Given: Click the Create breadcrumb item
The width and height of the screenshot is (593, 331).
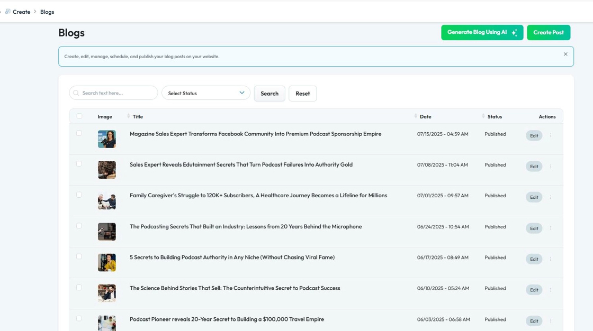Looking at the screenshot, I should coord(21,12).
